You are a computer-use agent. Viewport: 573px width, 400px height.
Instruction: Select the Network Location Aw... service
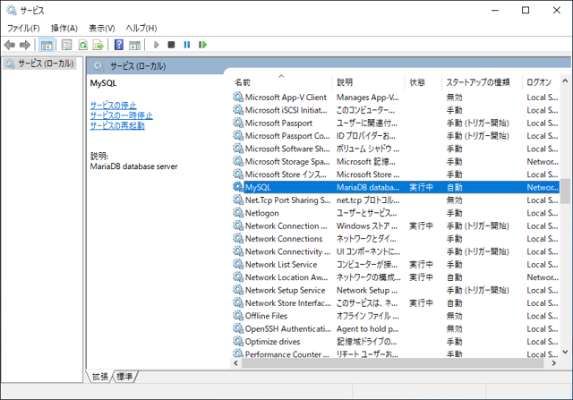(x=286, y=277)
